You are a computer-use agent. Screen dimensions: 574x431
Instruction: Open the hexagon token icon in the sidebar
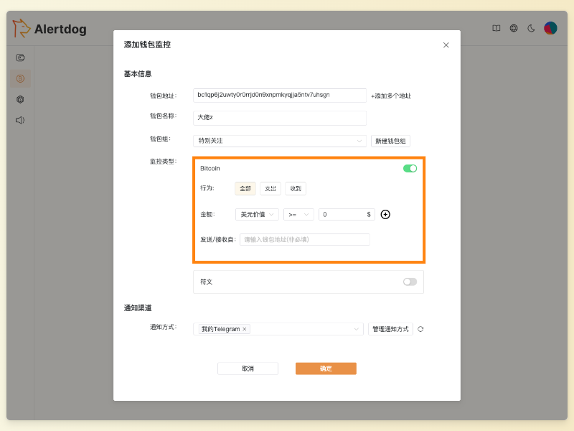(20, 99)
